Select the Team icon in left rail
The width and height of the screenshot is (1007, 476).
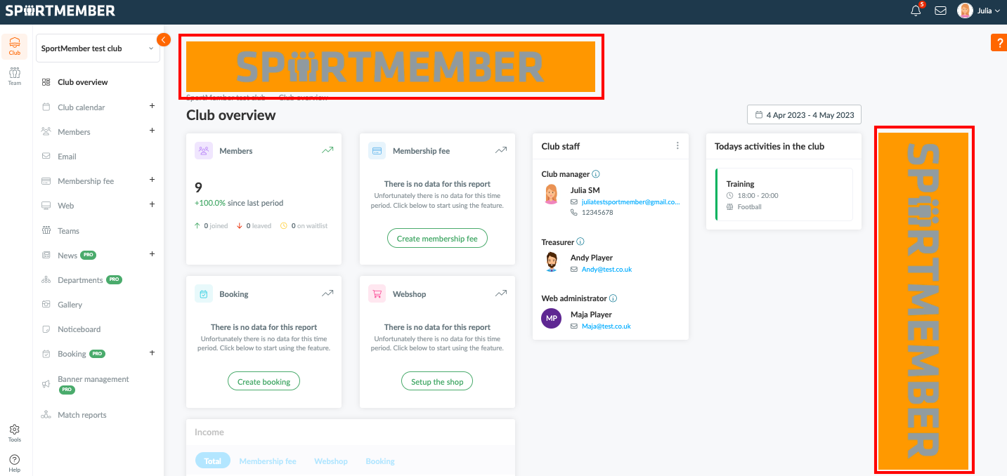[x=15, y=76]
